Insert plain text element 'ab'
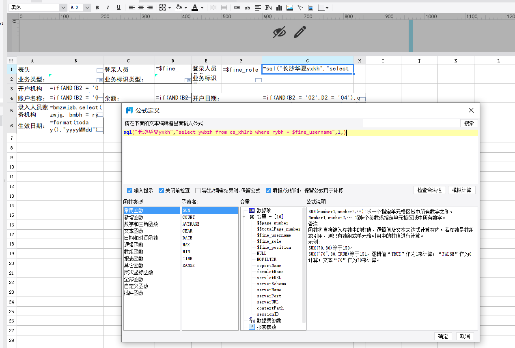The height and width of the screenshot is (348, 515). tap(247, 8)
